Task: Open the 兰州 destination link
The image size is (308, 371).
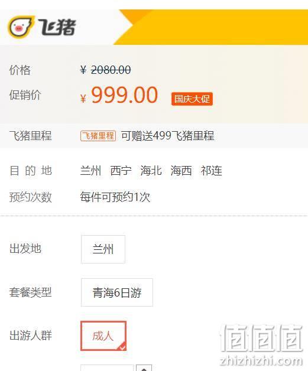Action: (x=90, y=171)
